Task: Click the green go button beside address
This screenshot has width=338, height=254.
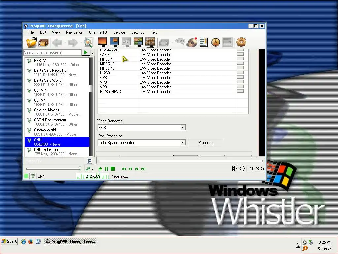Action: pyautogui.click(x=86, y=52)
